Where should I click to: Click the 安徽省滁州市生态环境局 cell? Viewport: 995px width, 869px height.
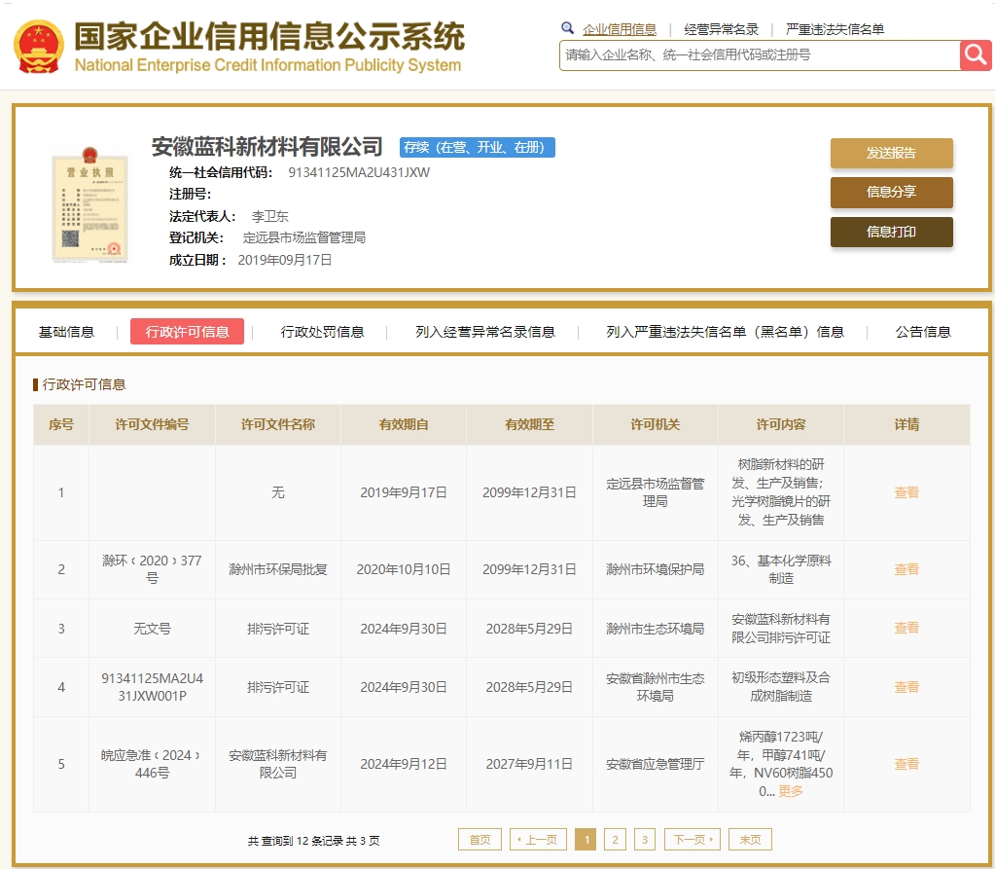[655, 687]
